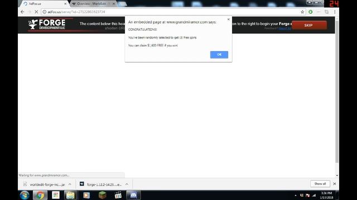The image size is (357, 200).
Task: Bookmark this page with the star icon
Action: click(x=302, y=12)
